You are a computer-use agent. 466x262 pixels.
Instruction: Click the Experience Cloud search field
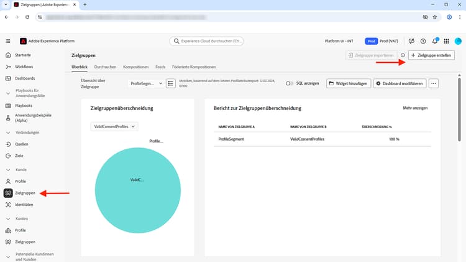pos(206,41)
